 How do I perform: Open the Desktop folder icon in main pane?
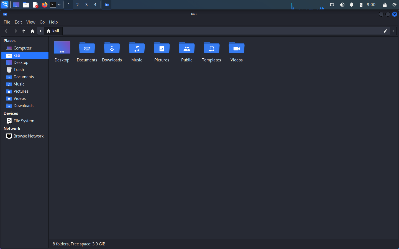coord(62,48)
